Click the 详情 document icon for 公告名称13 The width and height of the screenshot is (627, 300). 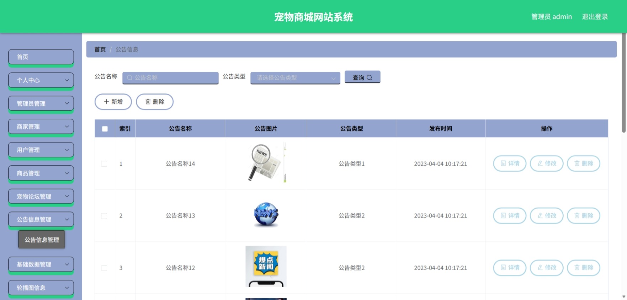[503, 215]
